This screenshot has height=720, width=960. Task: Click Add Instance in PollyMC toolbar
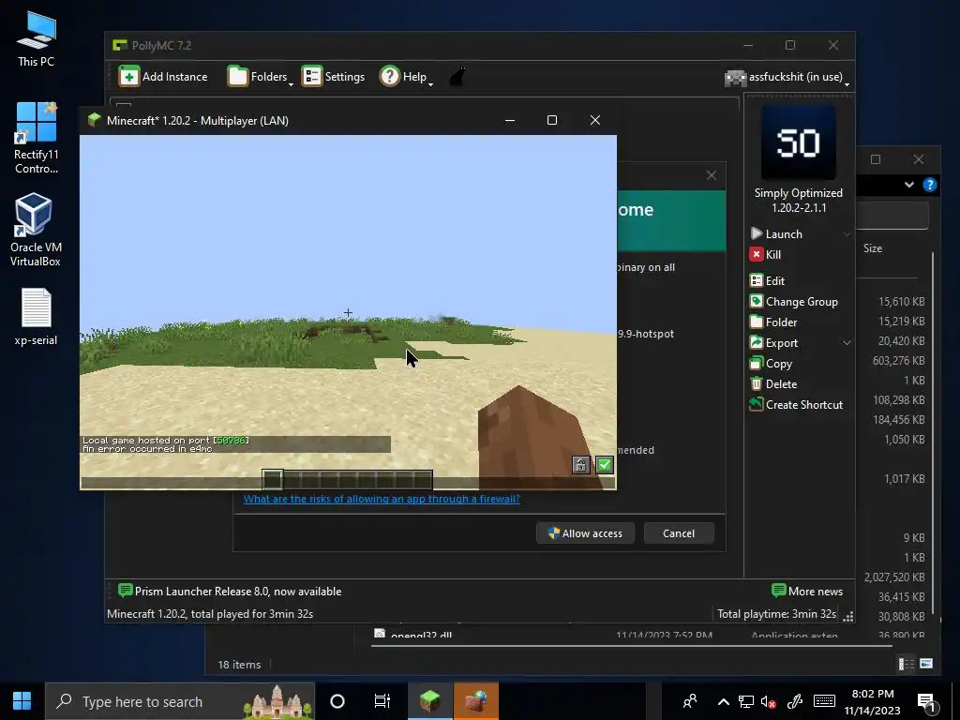pos(163,77)
